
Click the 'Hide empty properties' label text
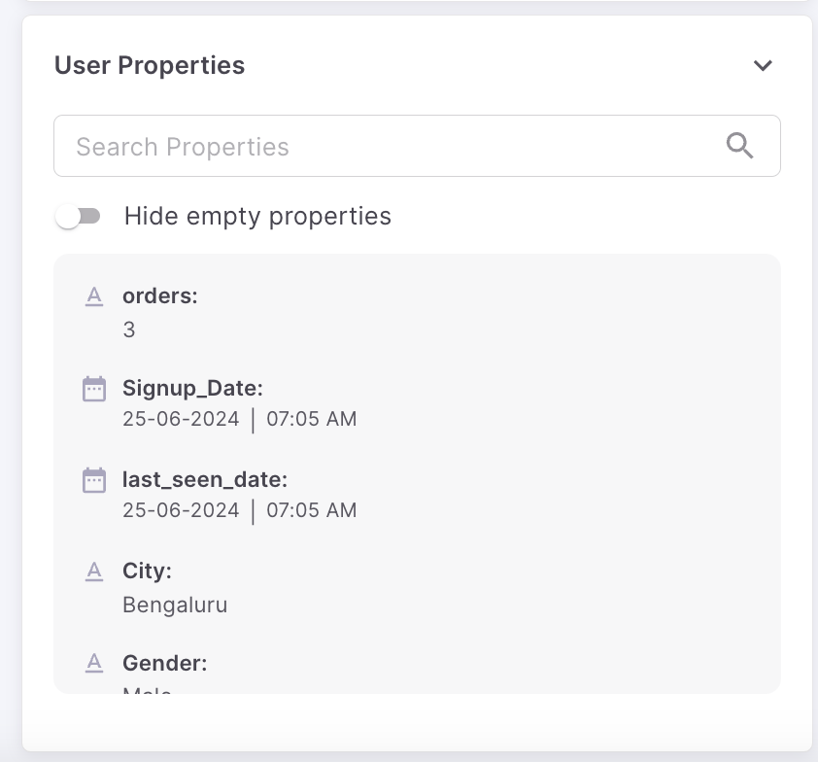tap(257, 216)
